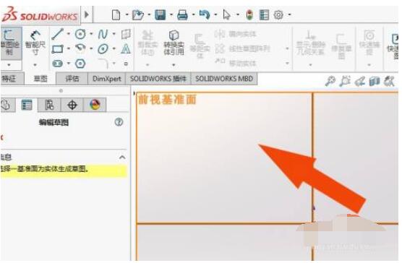This screenshot has height=263, width=402.
Task: Open the Line tool dropdown arrow
Action: pyautogui.click(x=69, y=34)
